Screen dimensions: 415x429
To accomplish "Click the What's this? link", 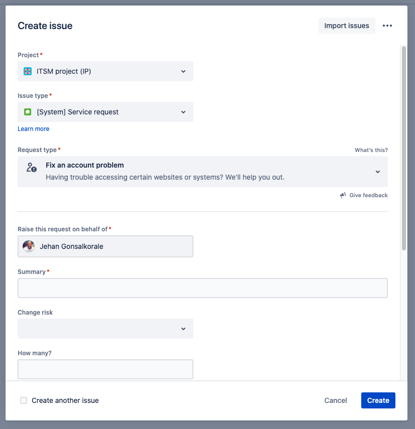I will click(371, 150).
